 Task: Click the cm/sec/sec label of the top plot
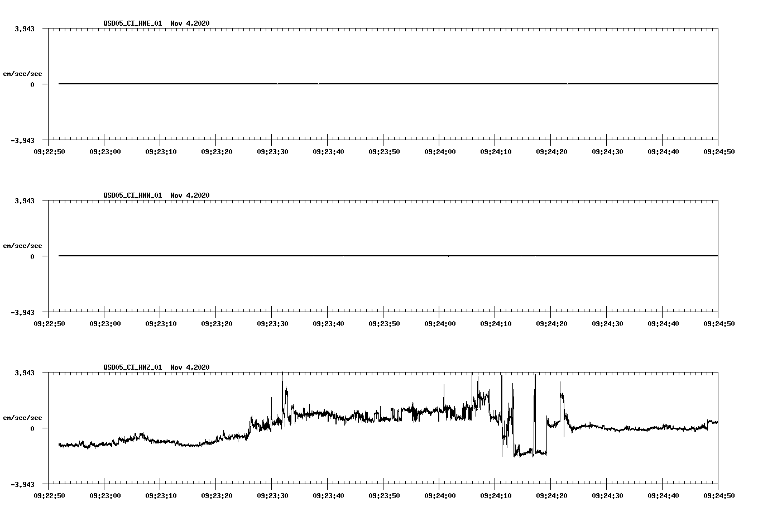(x=23, y=73)
